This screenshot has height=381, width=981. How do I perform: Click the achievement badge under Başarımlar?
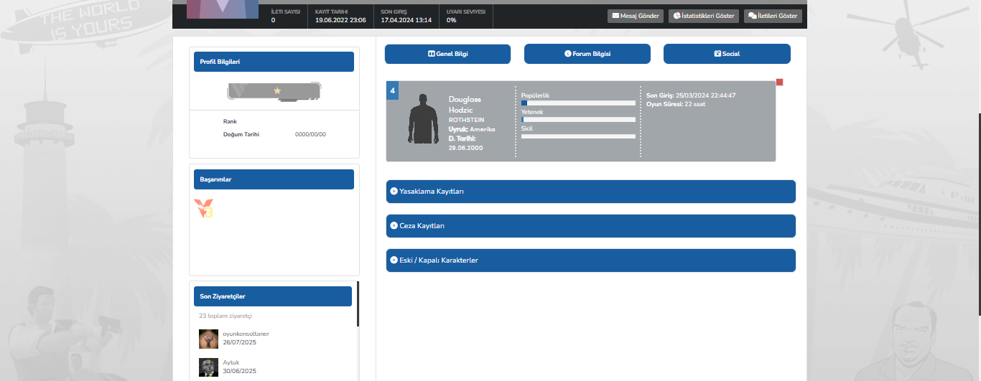[204, 209]
